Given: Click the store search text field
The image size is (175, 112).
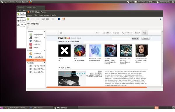Looking at the screenshot, I should point(121,38).
